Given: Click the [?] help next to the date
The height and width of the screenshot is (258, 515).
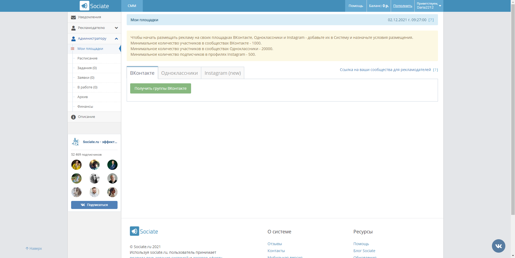Looking at the screenshot, I should [x=431, y=20].
